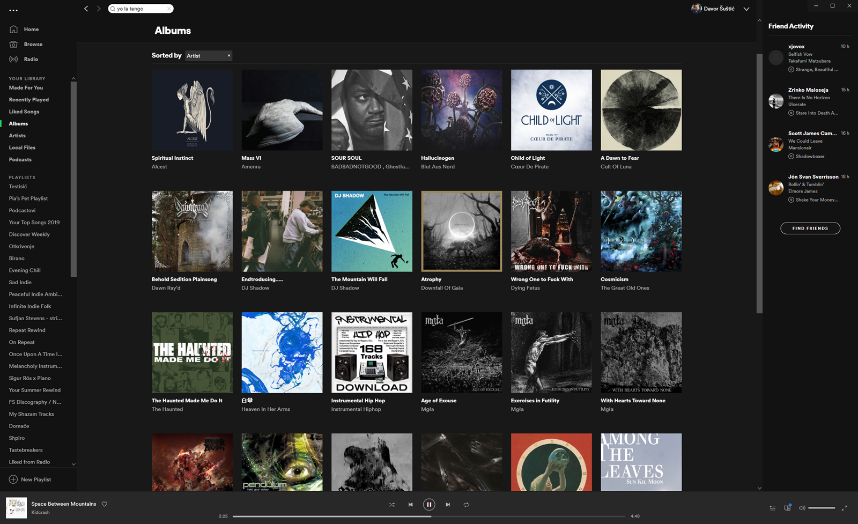Open the connect to a device menu
The height and width of the screenshot is (524, 858).
(787, 508)
